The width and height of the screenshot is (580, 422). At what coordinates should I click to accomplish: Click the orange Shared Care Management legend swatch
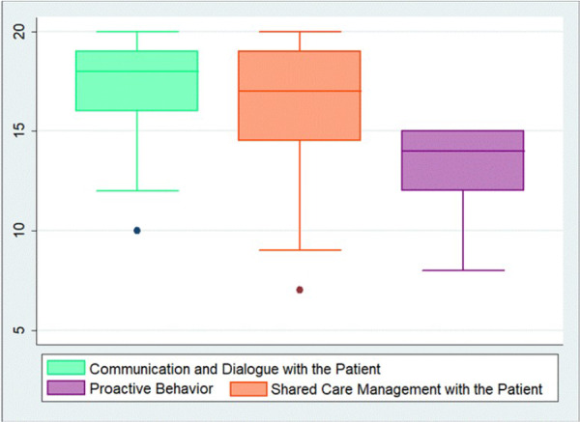[248, 389]
